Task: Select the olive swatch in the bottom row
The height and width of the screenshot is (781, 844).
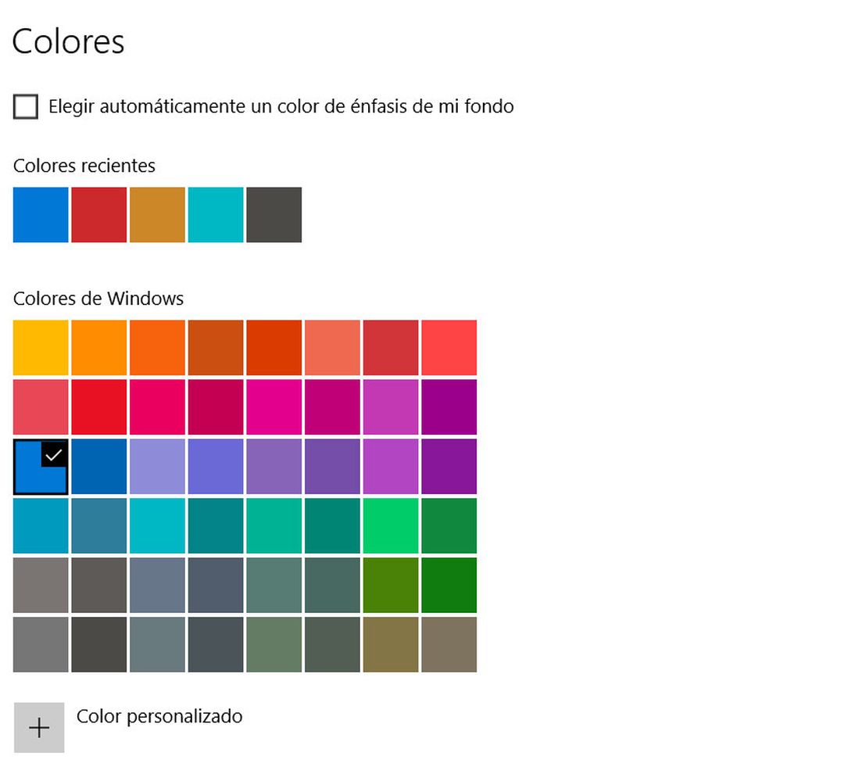Action: tap(390, 645)
